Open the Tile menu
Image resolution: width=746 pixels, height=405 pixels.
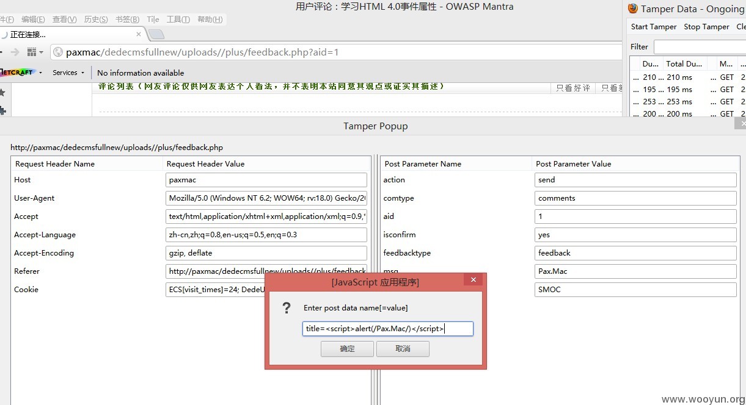coord(153,20)
